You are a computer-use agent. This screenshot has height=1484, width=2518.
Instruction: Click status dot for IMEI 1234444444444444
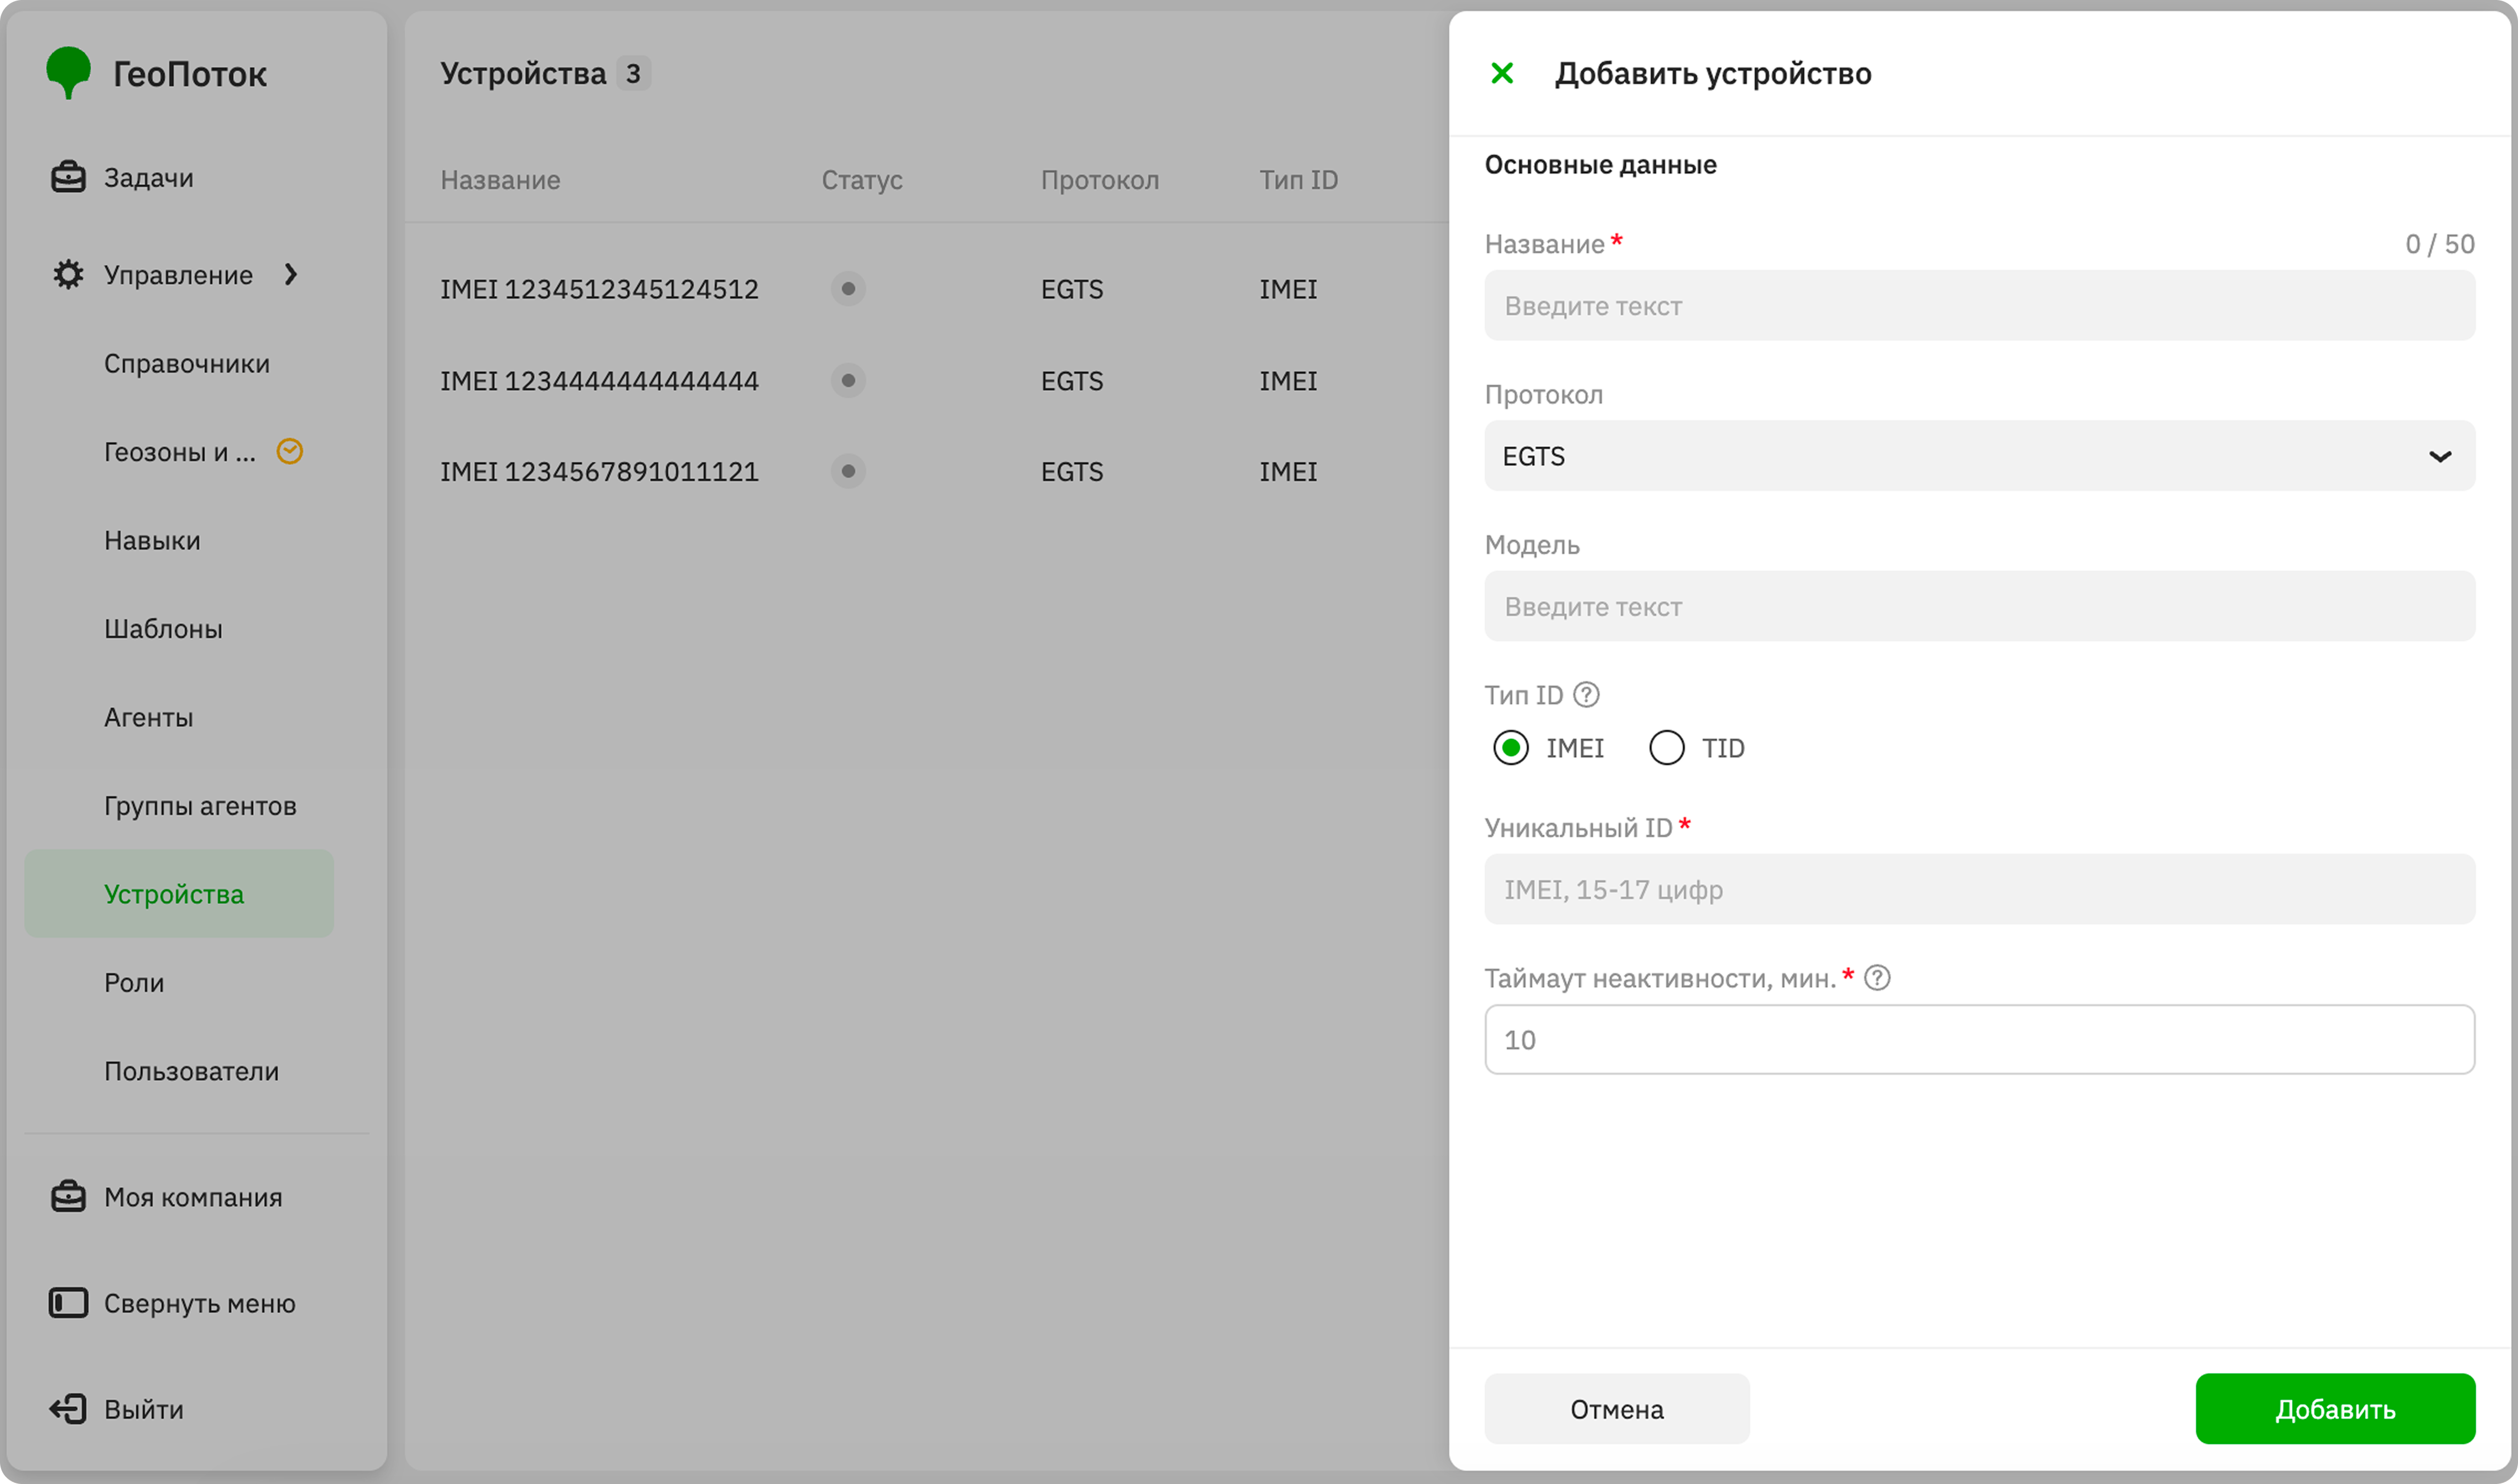pos(849,380)
